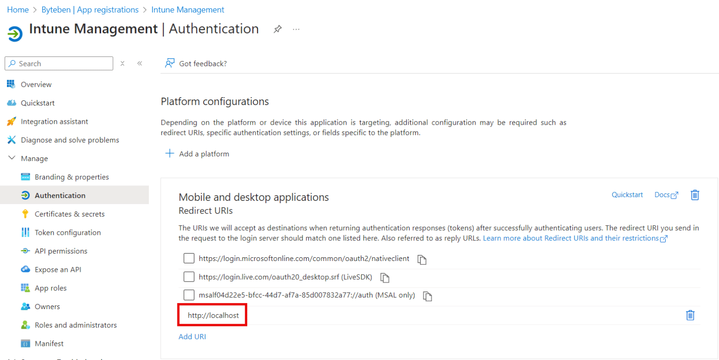Select Branding & properties menu item
This screenshot has height=360, width=719.
(x=71, y=176)
